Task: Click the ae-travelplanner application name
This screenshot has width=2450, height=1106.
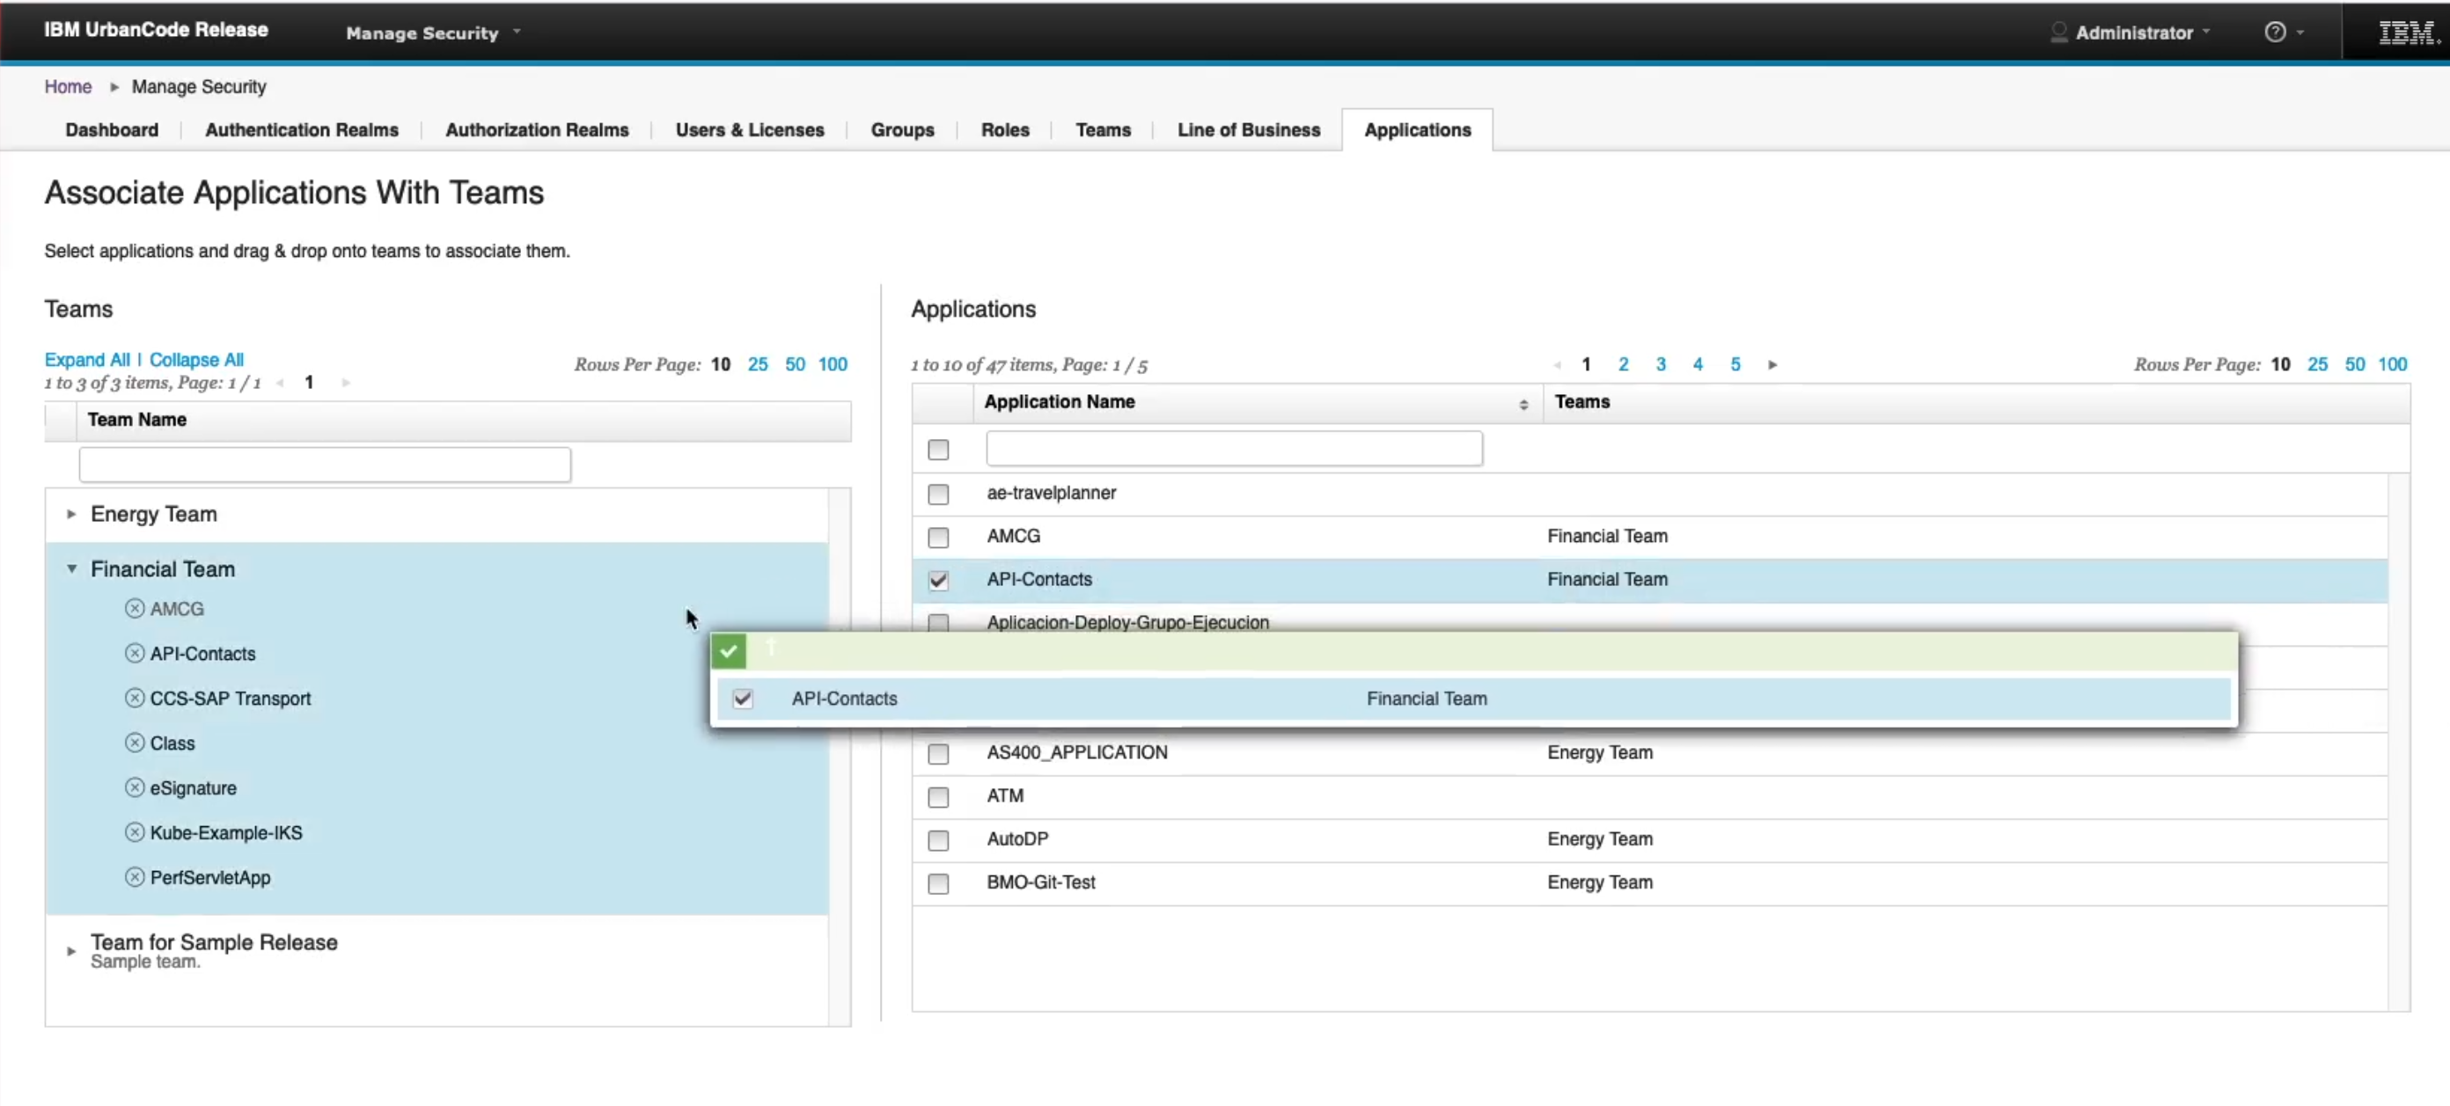Action: pyautogui.click(x=1051, y=493)
